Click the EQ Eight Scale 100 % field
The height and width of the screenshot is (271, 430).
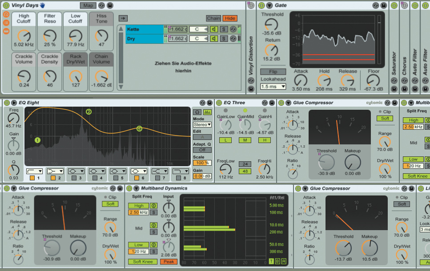tap(202, 163)
